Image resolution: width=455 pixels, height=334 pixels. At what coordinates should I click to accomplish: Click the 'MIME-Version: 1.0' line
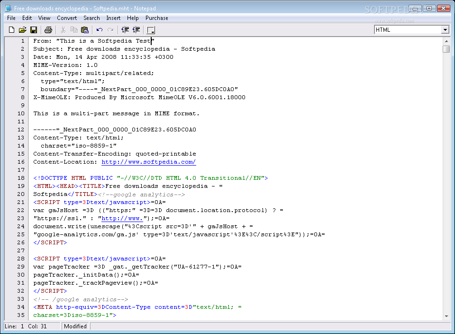click(x=65, y=65)
